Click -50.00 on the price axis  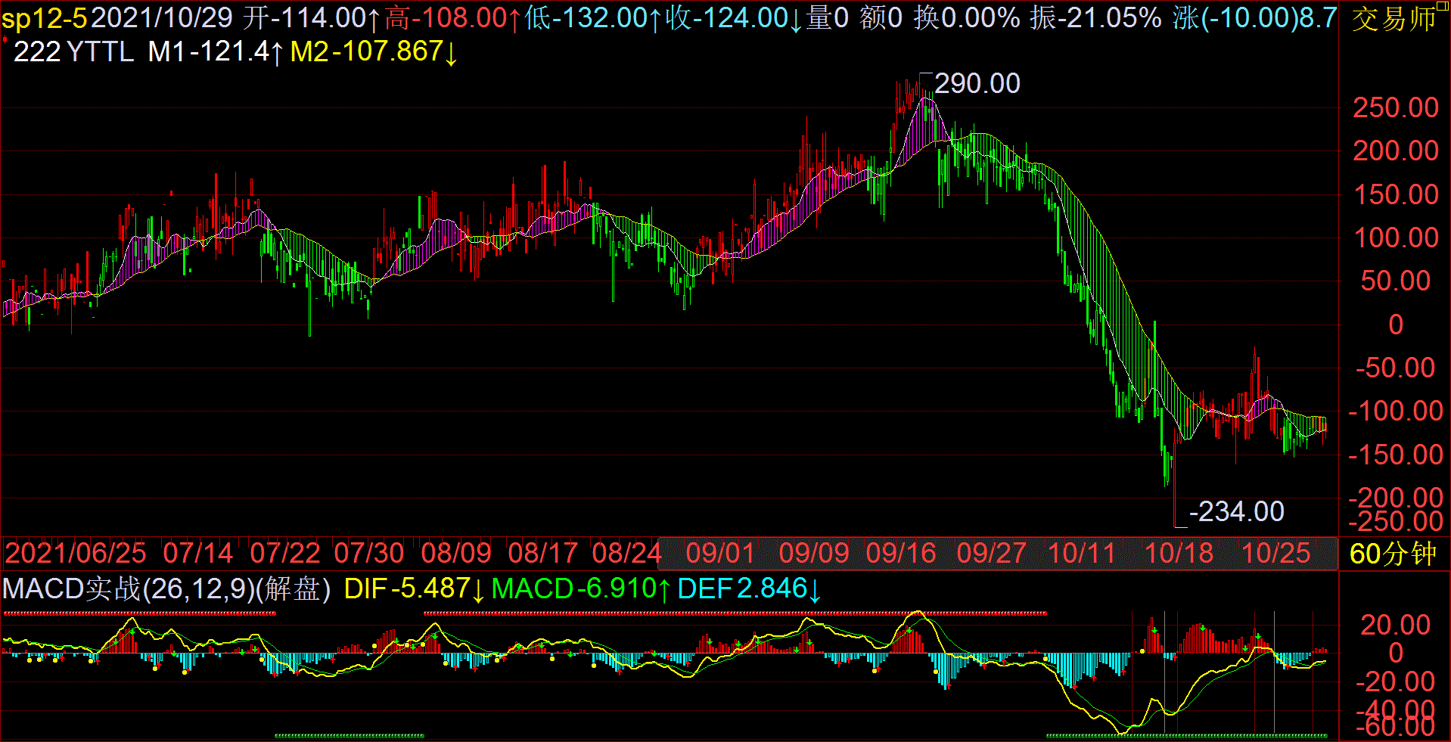click(1395, 368)
